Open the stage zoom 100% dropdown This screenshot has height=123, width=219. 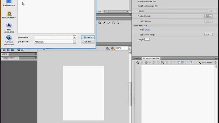click(130, 48)
